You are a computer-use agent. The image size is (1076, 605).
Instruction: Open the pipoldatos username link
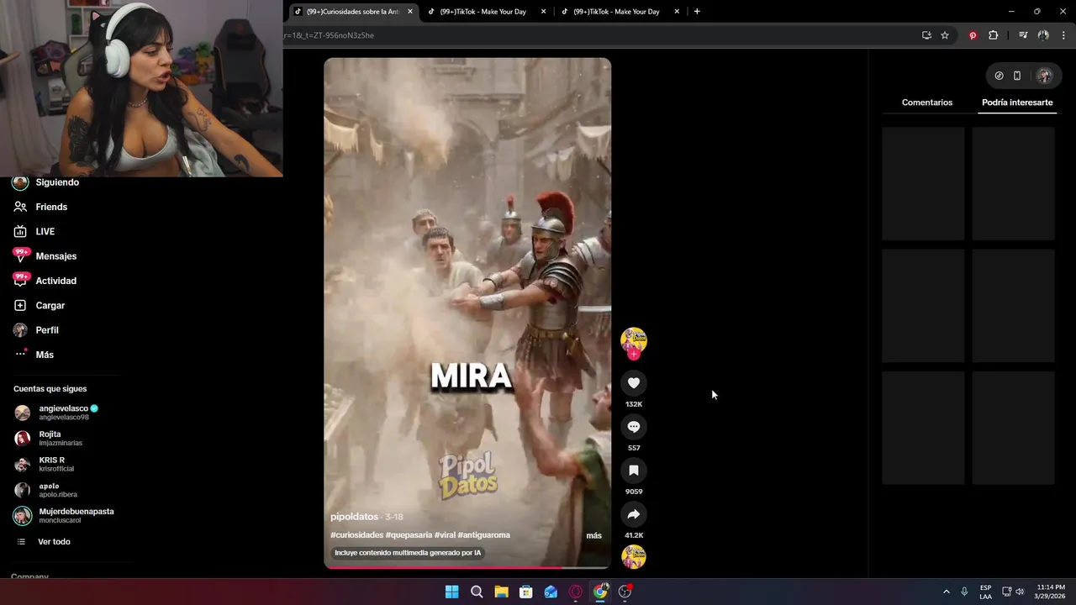pyautogui.click(x=354, y=517)
